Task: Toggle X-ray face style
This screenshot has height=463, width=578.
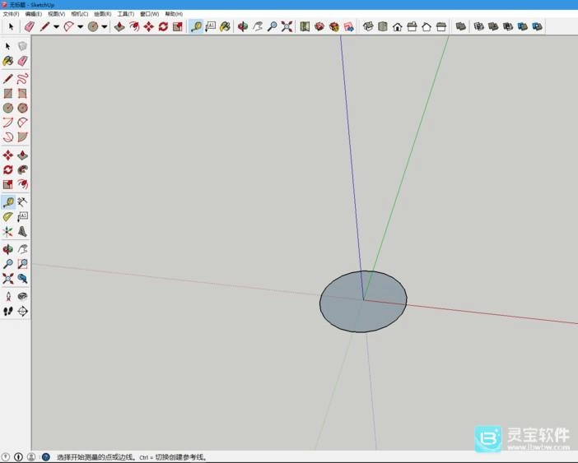Action: [x=460, y=26]
